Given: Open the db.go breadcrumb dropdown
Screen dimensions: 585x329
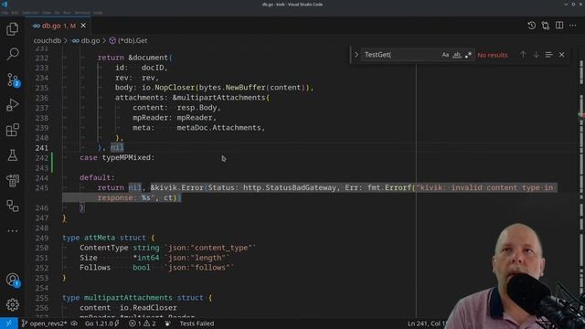Looking at the screenshot, I should [86, 40].
